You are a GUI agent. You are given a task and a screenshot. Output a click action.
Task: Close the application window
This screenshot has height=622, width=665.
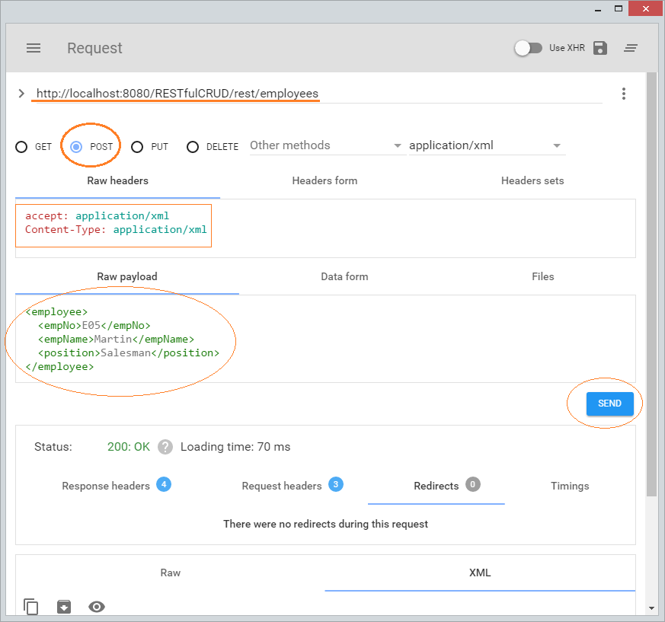[x=645, y=8]
